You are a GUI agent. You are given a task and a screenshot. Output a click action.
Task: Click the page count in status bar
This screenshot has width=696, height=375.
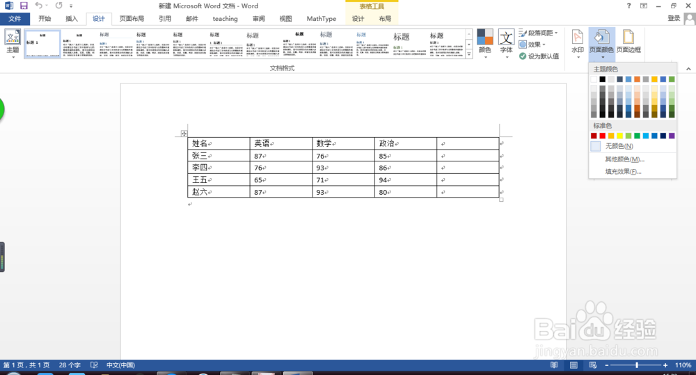point(26,365)
